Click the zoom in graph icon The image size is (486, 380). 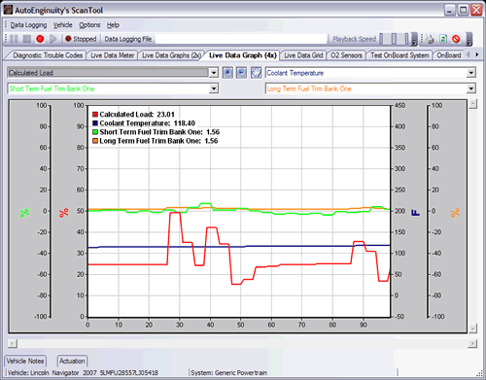pyautogui.click(x=227, y=73)
